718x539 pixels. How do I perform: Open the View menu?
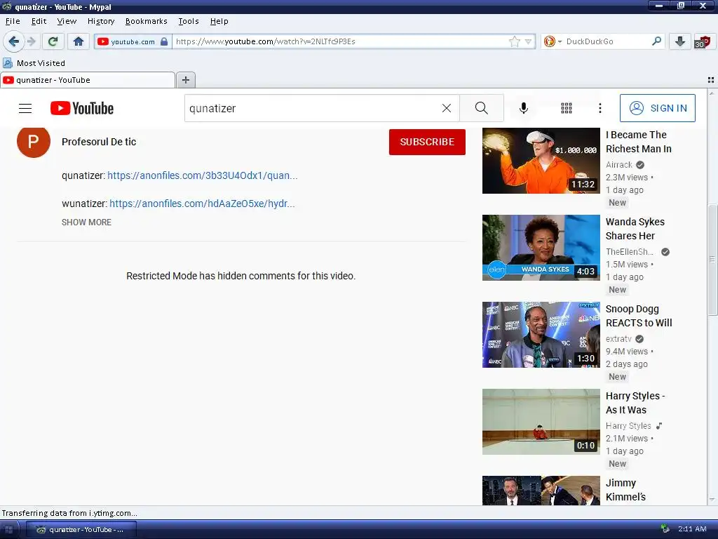(67, 21)
